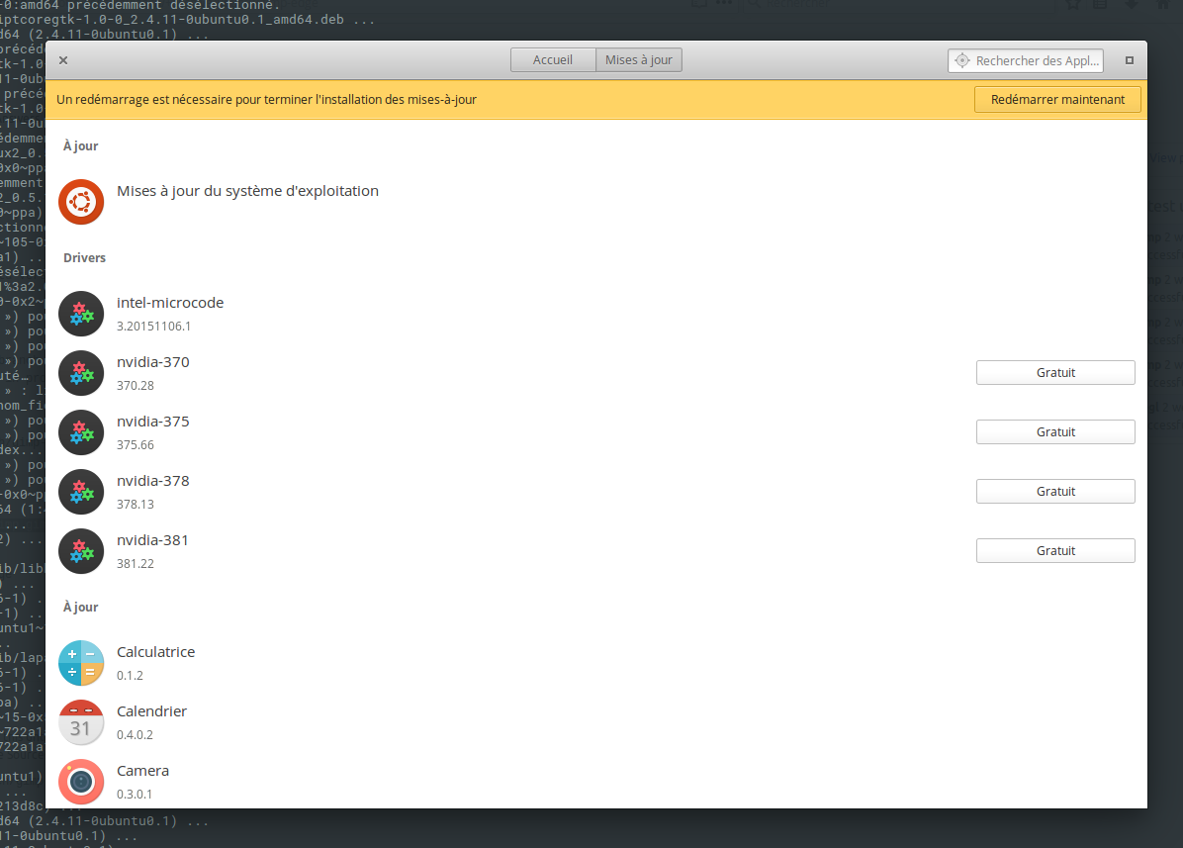The image size is (1183, 848).
Task: Click the Drivers section header
Action: click(84, 258)
